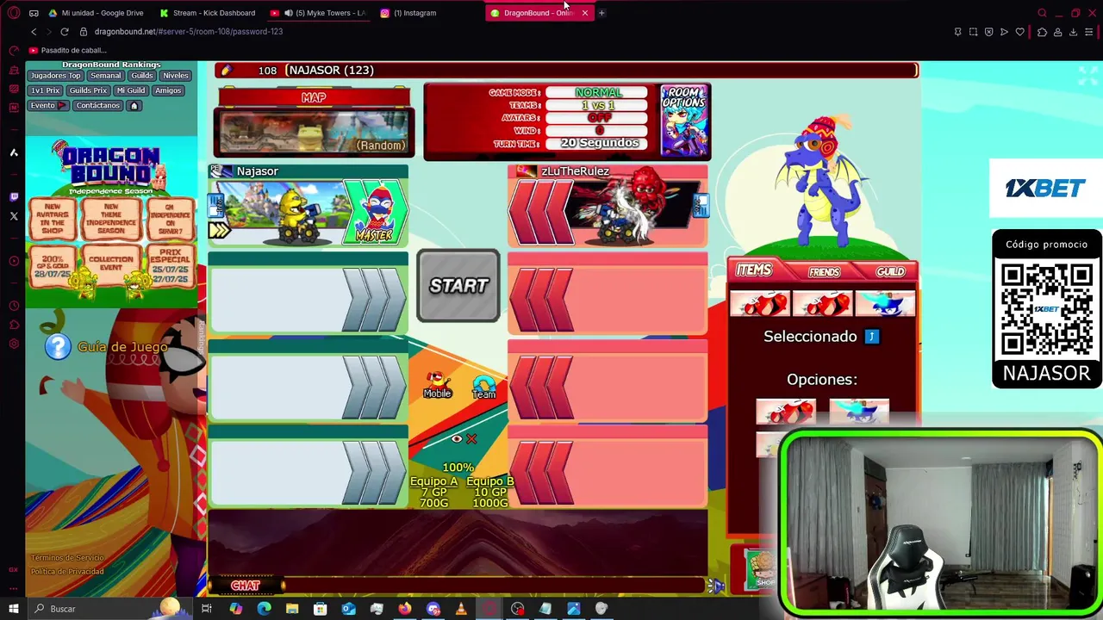1103x620 pixels.
Task: Click the TEAMS 1 vs 1 setting
Action: [x=598, y=105]
